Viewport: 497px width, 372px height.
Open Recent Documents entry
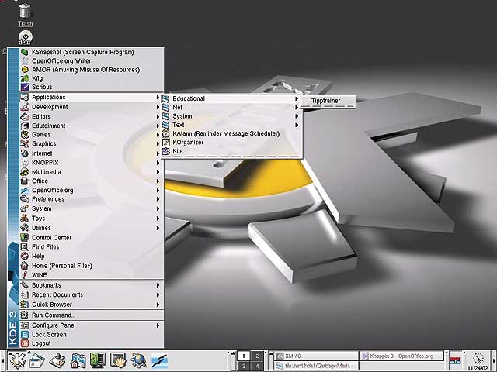(x=92, y=295)
